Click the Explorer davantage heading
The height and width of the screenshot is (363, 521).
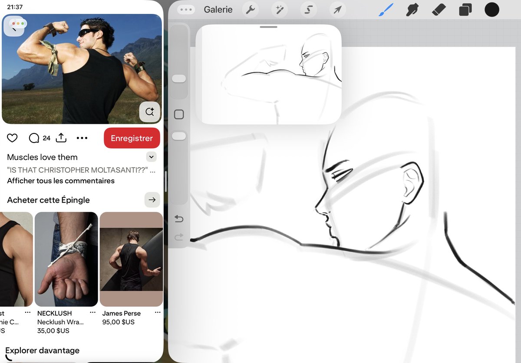(43, 350)
